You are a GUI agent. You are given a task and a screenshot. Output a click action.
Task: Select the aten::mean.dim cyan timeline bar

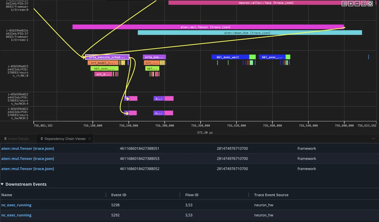coord(250,33)
